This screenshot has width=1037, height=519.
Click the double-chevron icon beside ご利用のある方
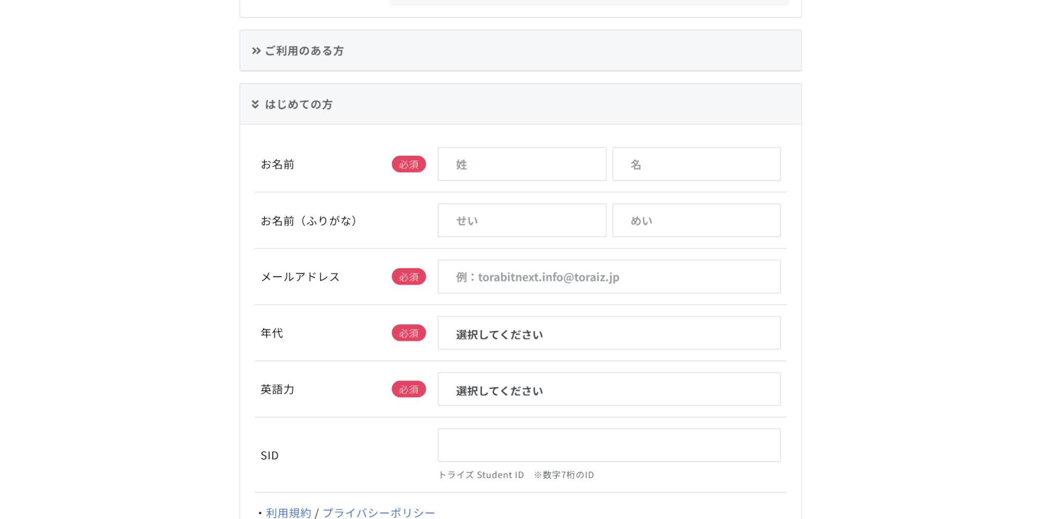256,51
